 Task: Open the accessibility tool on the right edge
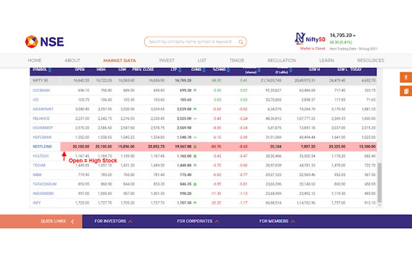click(x=406, y=77)
